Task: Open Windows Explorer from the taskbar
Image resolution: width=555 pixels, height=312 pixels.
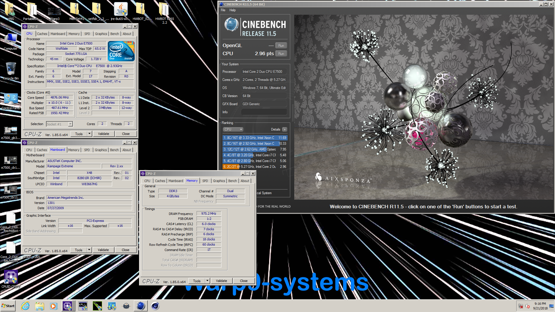Action: pyautogui.click(x=40, y=306)
